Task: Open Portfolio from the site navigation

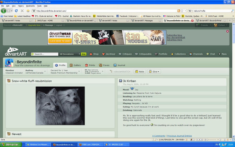Action: coord(161,54)
